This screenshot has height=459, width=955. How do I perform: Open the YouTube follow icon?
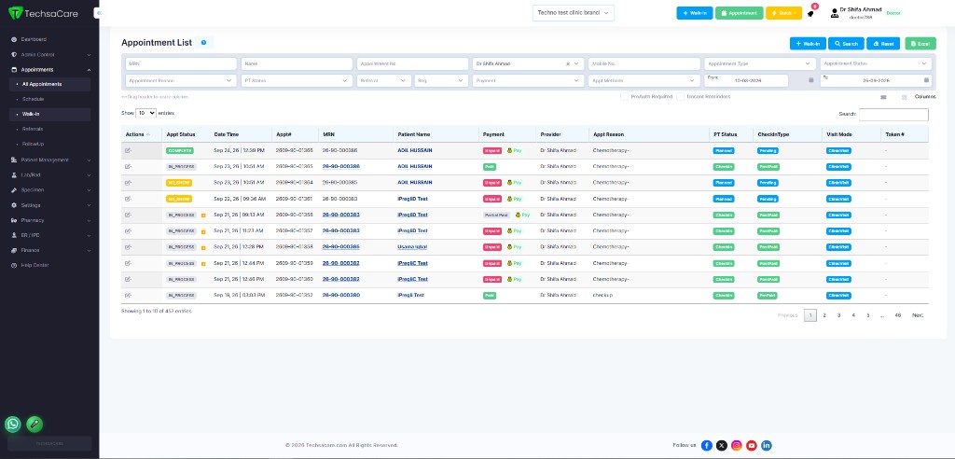click(752, 446)
